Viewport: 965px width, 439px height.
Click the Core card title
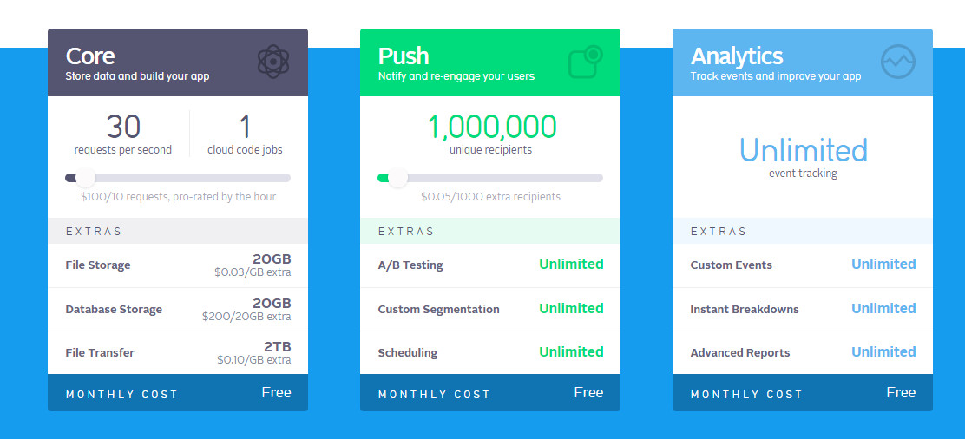90,56
